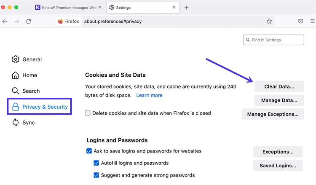Follow the Learn more link

[149, 95]
